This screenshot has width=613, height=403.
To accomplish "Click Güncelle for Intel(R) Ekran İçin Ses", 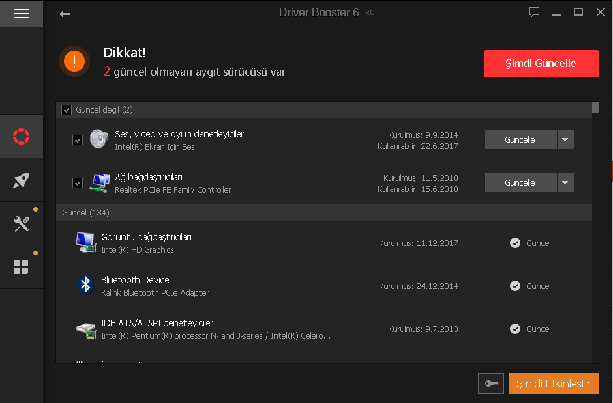I will coord(521,139).
